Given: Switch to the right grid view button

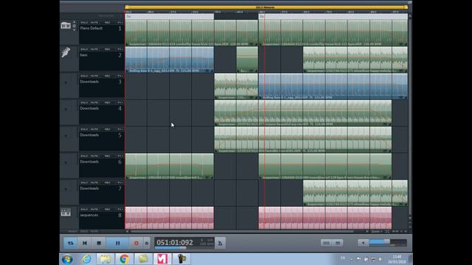Looking at the screenshot, I should [338, 243].
